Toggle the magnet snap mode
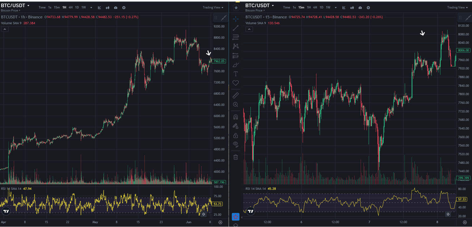472x227 pixels. (236, 117)
